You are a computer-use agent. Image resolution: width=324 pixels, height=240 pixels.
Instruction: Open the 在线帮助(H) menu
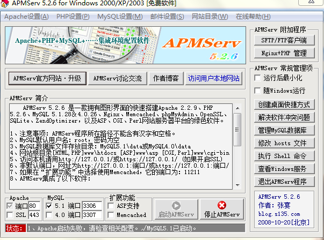(x=253, y=17)
